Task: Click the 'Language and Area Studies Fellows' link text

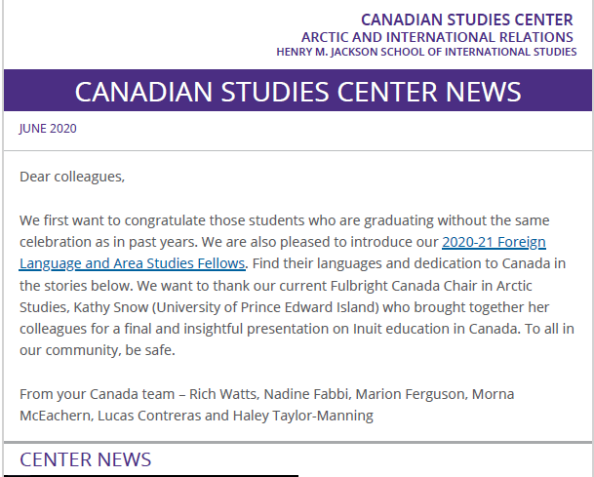Action: (x=133, y=263)
